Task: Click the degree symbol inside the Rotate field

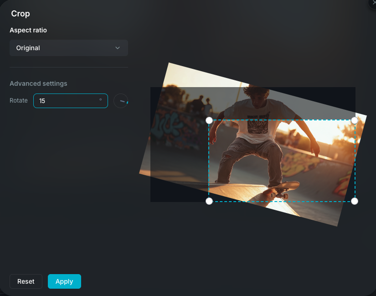Action: (x=100, y=99)
